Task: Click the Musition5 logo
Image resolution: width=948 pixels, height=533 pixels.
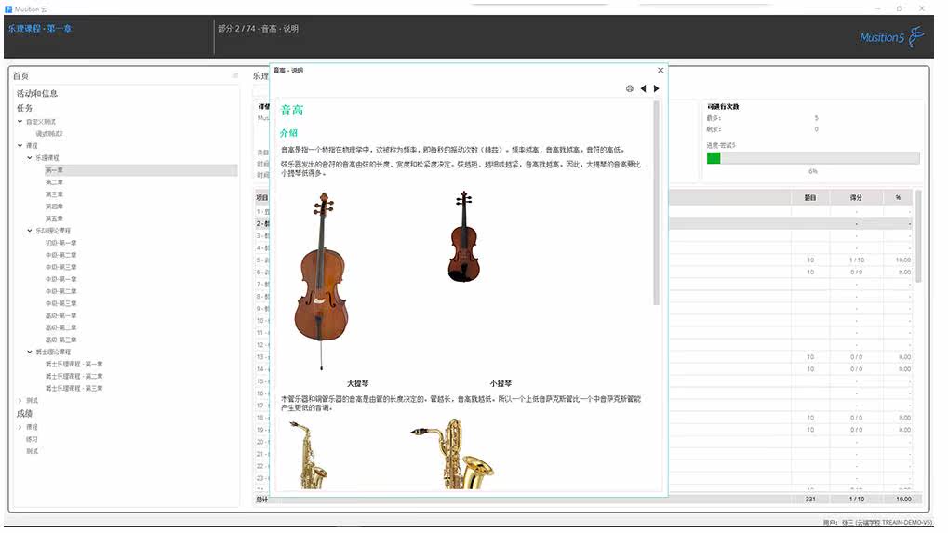Action: pos(892,37)
